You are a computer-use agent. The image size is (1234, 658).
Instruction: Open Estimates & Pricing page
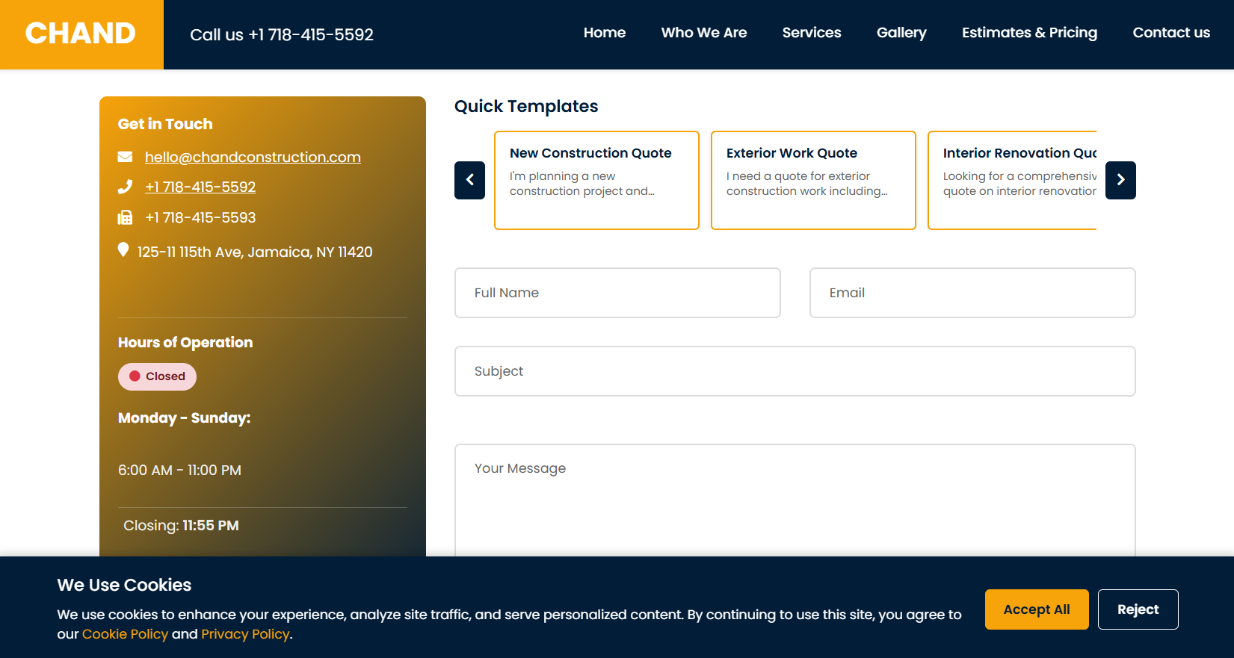pyautogui.click(x=1029, y=33)
